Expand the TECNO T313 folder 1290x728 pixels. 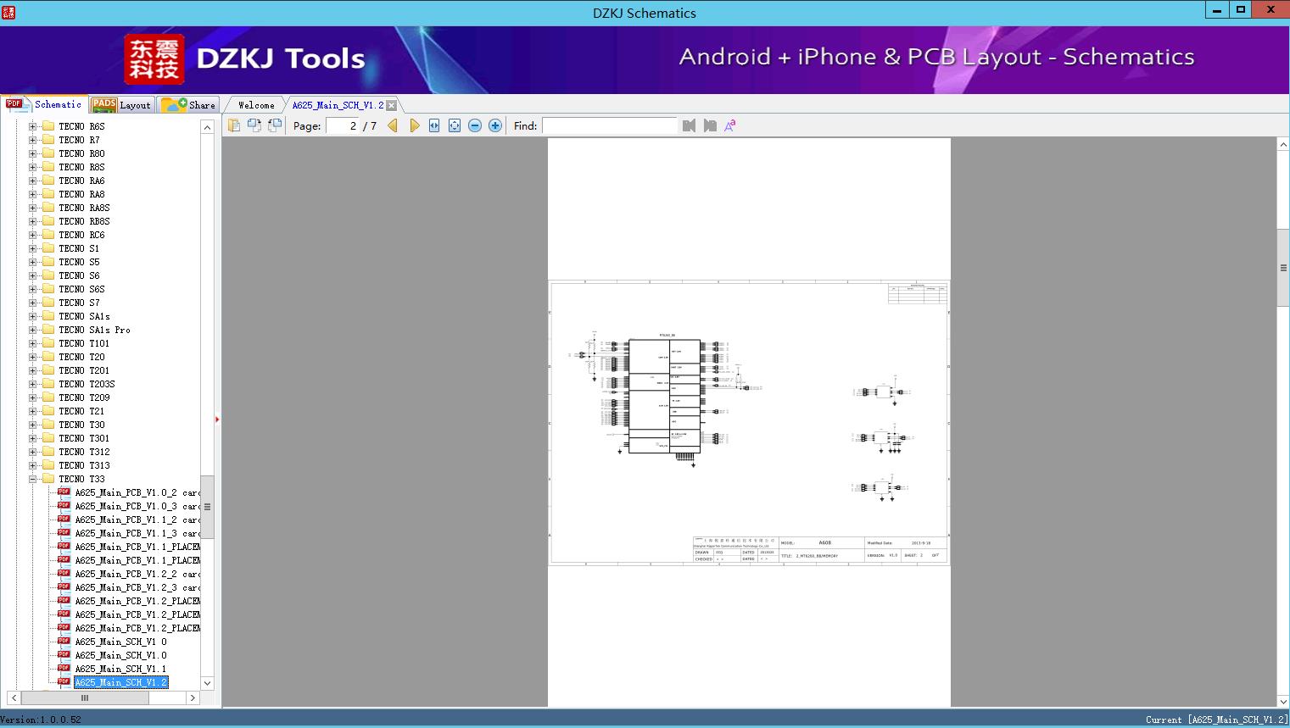(32, 465)
